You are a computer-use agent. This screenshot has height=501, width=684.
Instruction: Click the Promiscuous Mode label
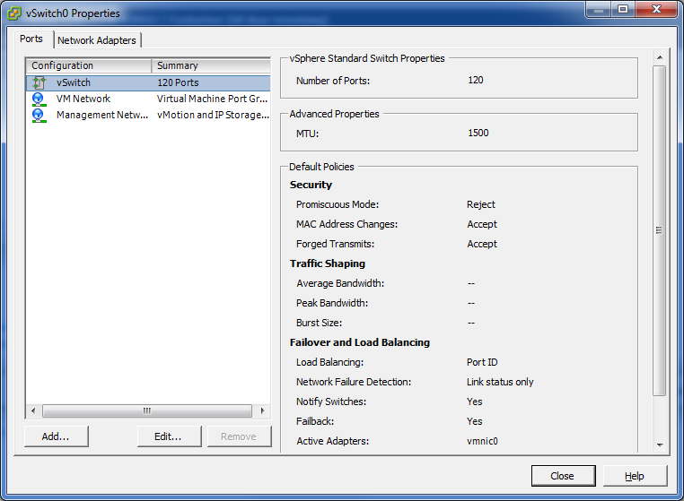tap(338, 204)
